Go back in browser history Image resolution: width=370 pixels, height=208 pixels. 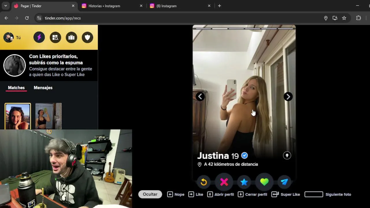[x=6, y=18]
